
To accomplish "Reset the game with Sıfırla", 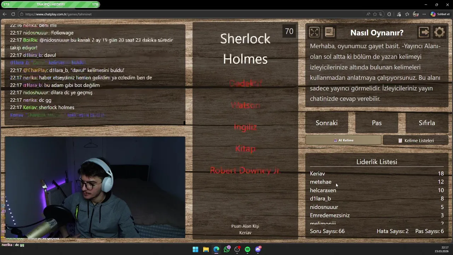I will [x=427, y=123].
